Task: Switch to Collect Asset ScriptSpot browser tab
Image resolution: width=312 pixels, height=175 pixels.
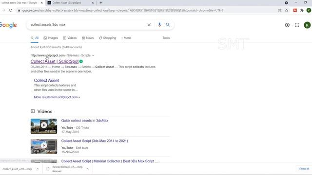Action: pyautogui.click(x=70, y=3)
